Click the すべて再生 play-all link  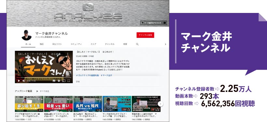[43, 91]
